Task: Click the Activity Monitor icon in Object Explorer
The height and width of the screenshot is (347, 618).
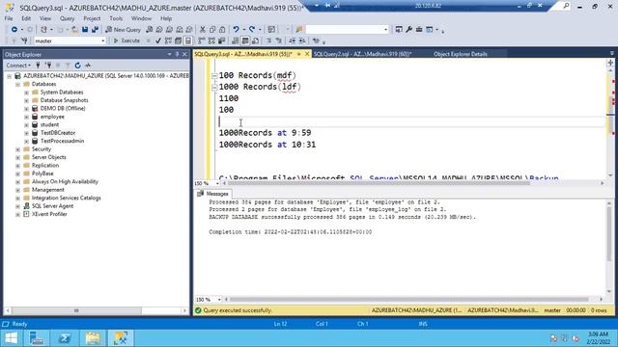Action: 88,66
